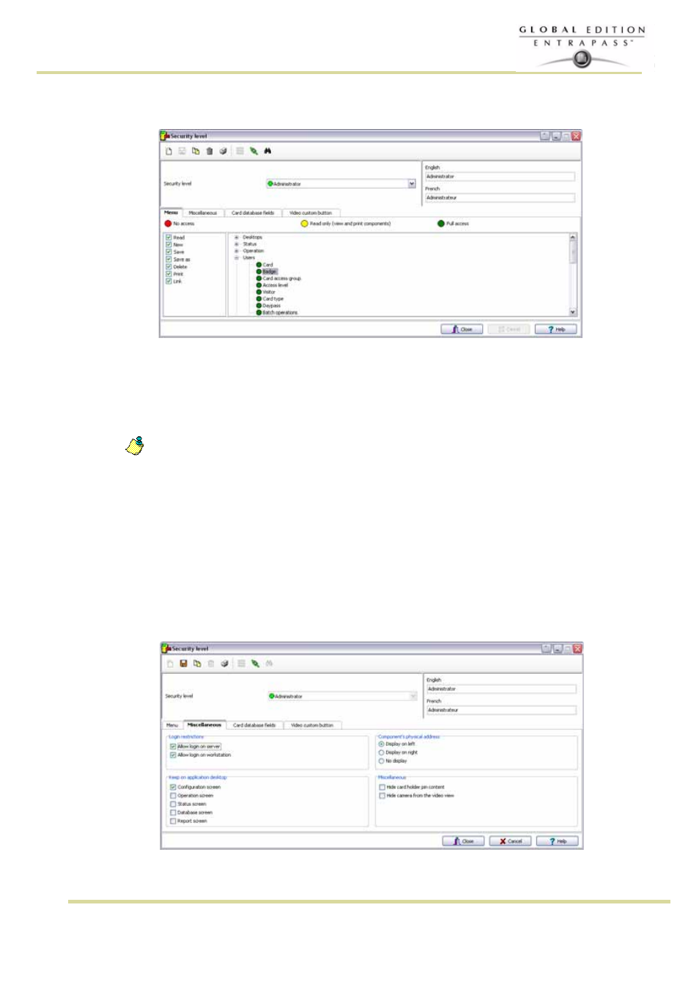Click the green access circle beside Card

click(259, 265)
